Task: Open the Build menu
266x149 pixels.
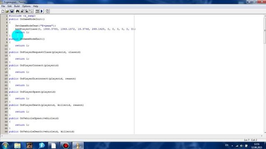Action: click(x=17, y=6)
